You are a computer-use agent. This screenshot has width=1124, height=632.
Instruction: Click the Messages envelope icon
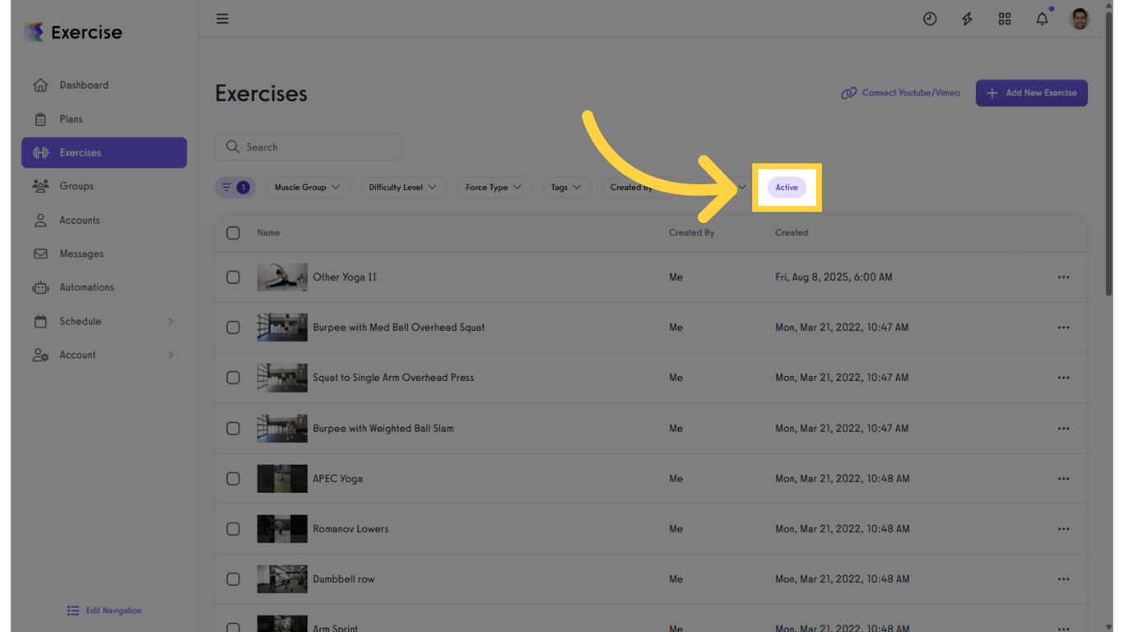(x=39, y=253)
